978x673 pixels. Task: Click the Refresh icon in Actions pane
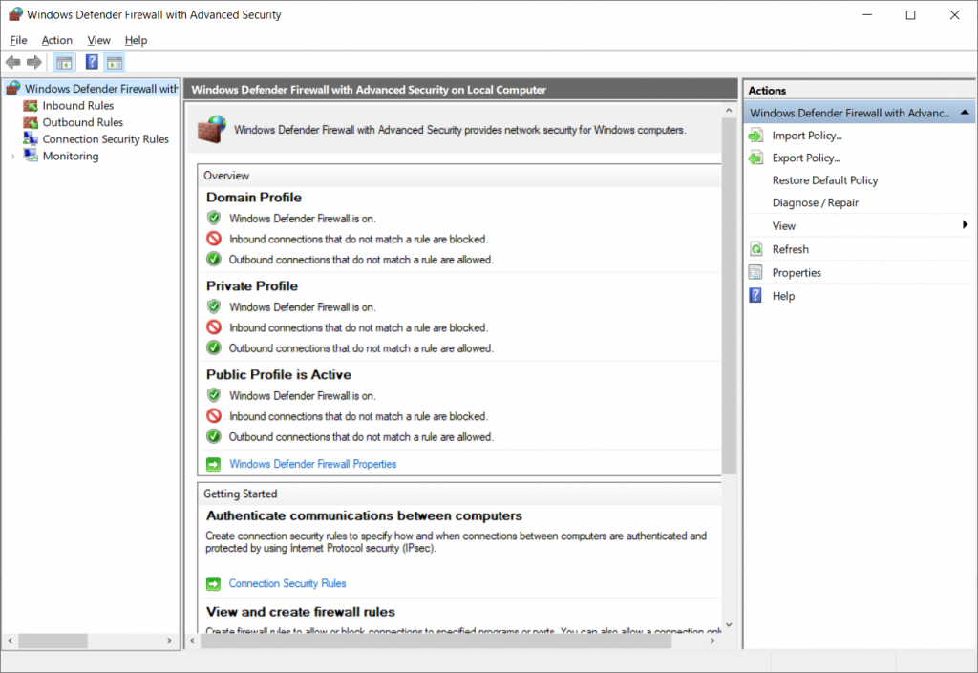coord(756,249)
